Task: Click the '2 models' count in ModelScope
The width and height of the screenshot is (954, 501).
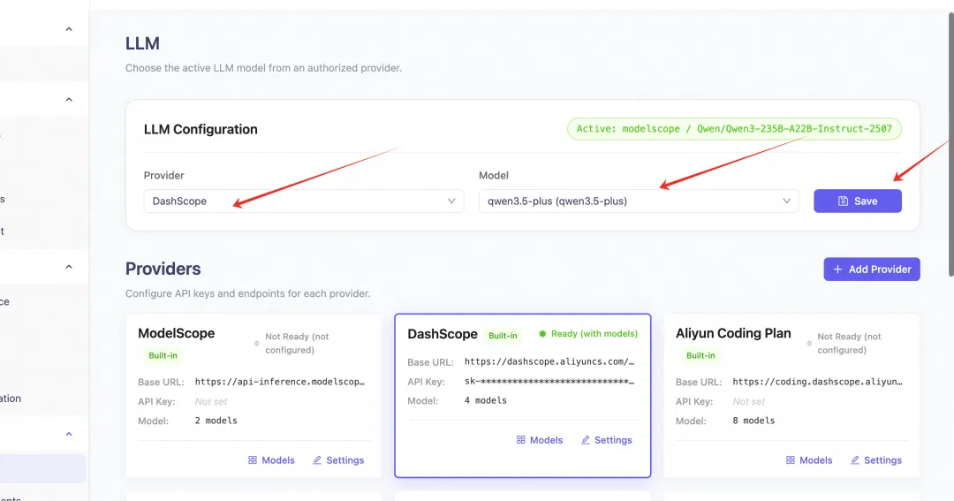Action: (216, 421)
